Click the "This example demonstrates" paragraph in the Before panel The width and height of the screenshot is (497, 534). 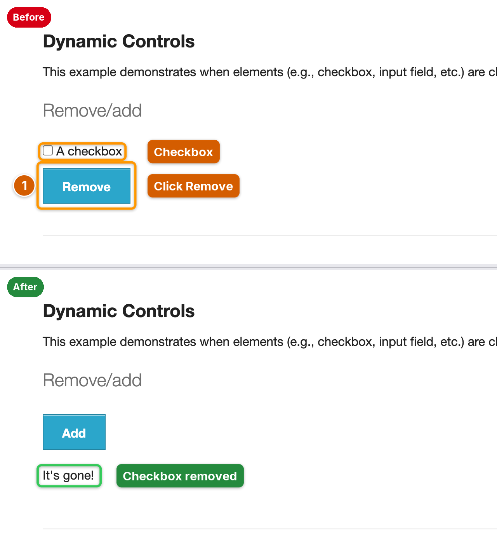270,72
